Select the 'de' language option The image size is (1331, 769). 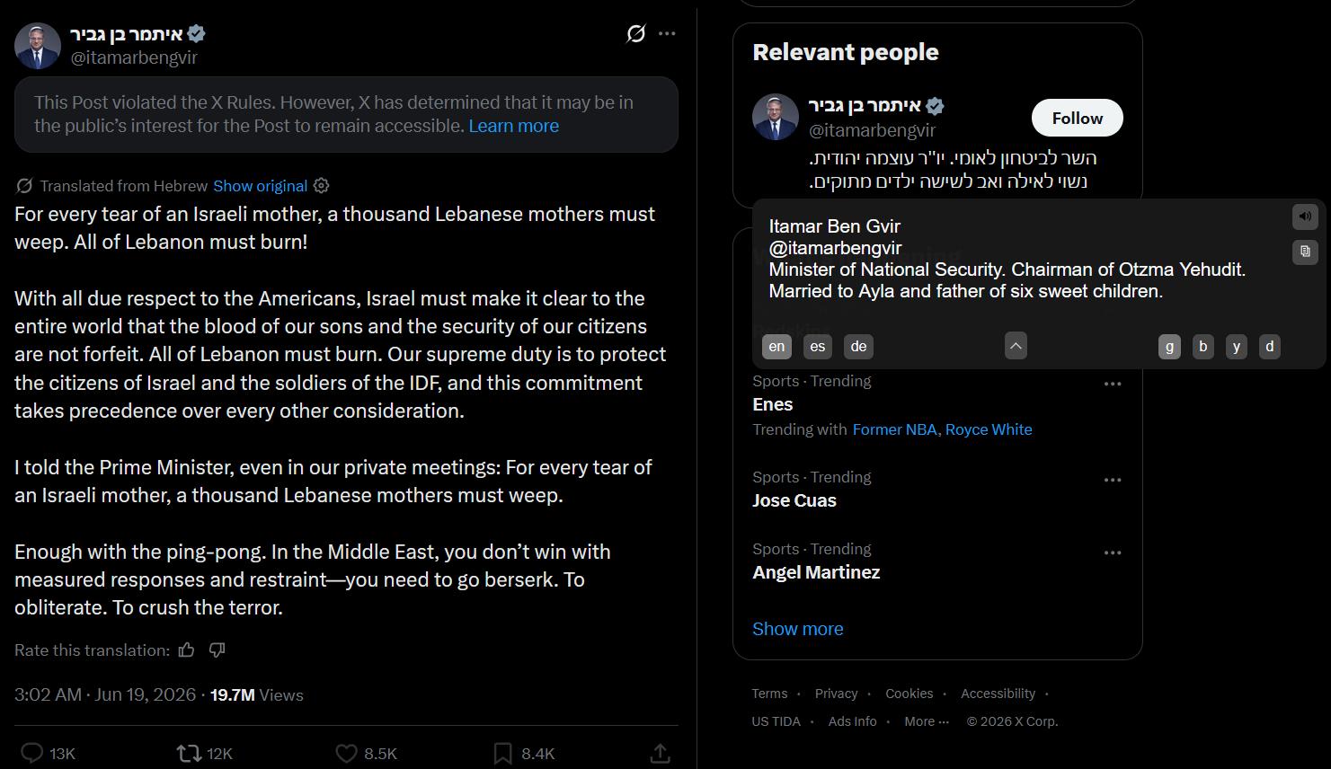click(x=859, y=347)
